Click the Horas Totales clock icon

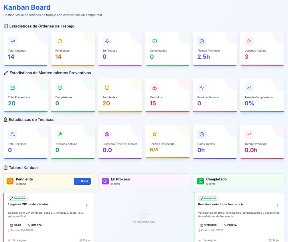pos(202,134)
